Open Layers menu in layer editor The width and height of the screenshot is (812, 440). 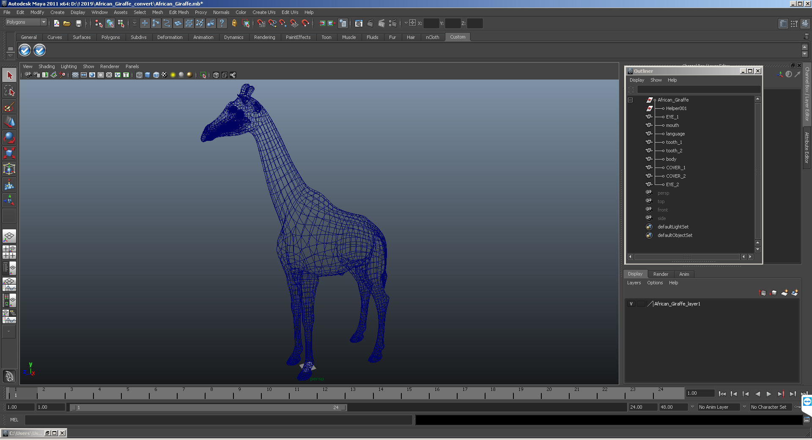point(634,283)
